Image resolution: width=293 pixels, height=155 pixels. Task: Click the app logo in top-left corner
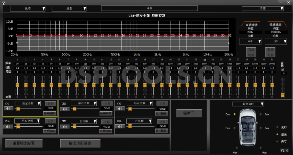[3, 3]
